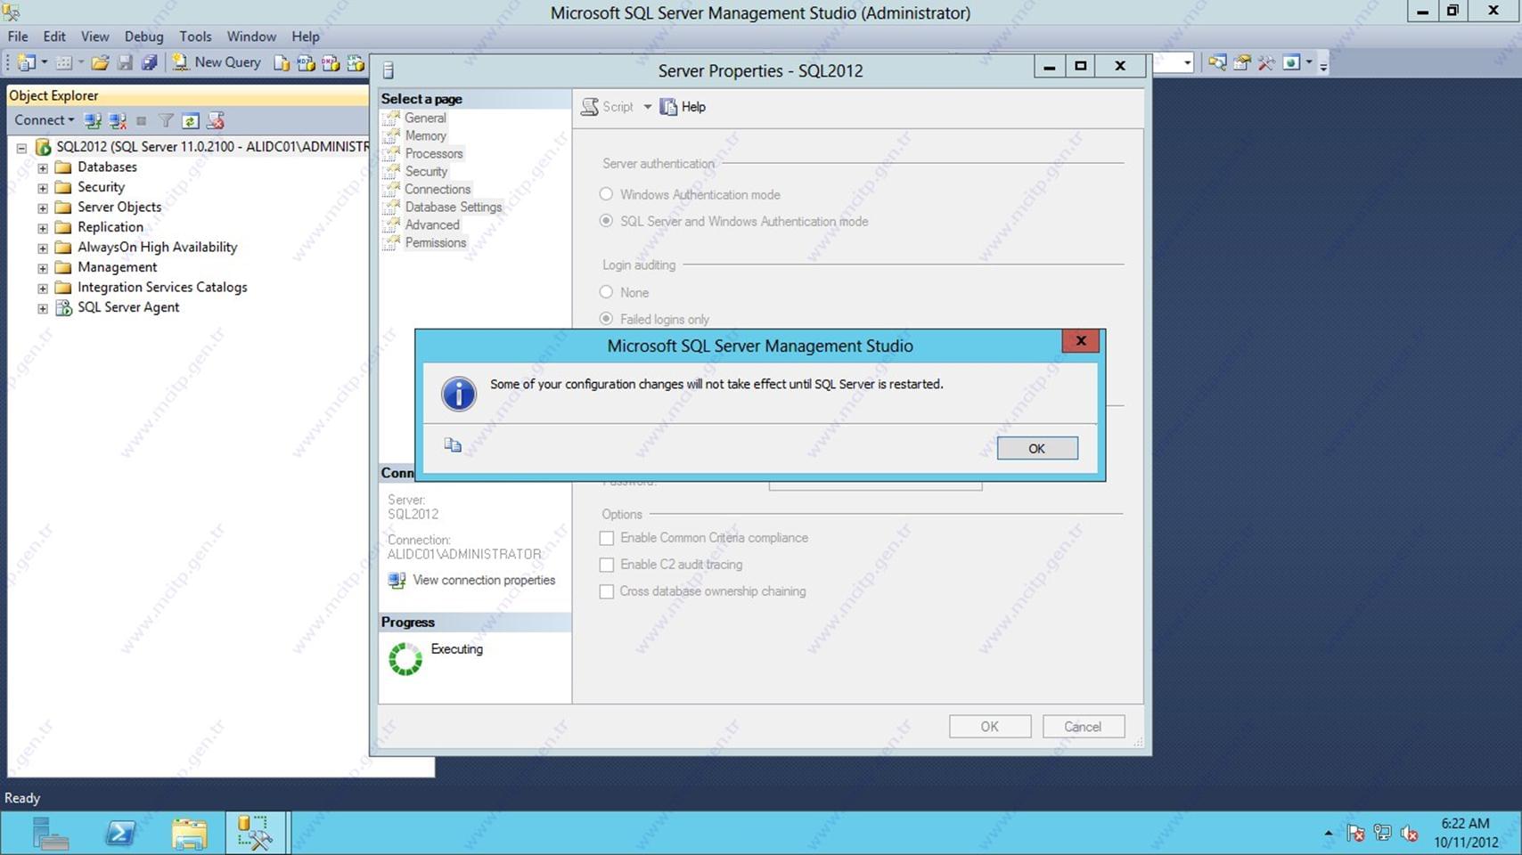Open PowerShell from the taskbar
Image resolution: width=1522 pixels, height=855 pixels.
tap(120, 834)
